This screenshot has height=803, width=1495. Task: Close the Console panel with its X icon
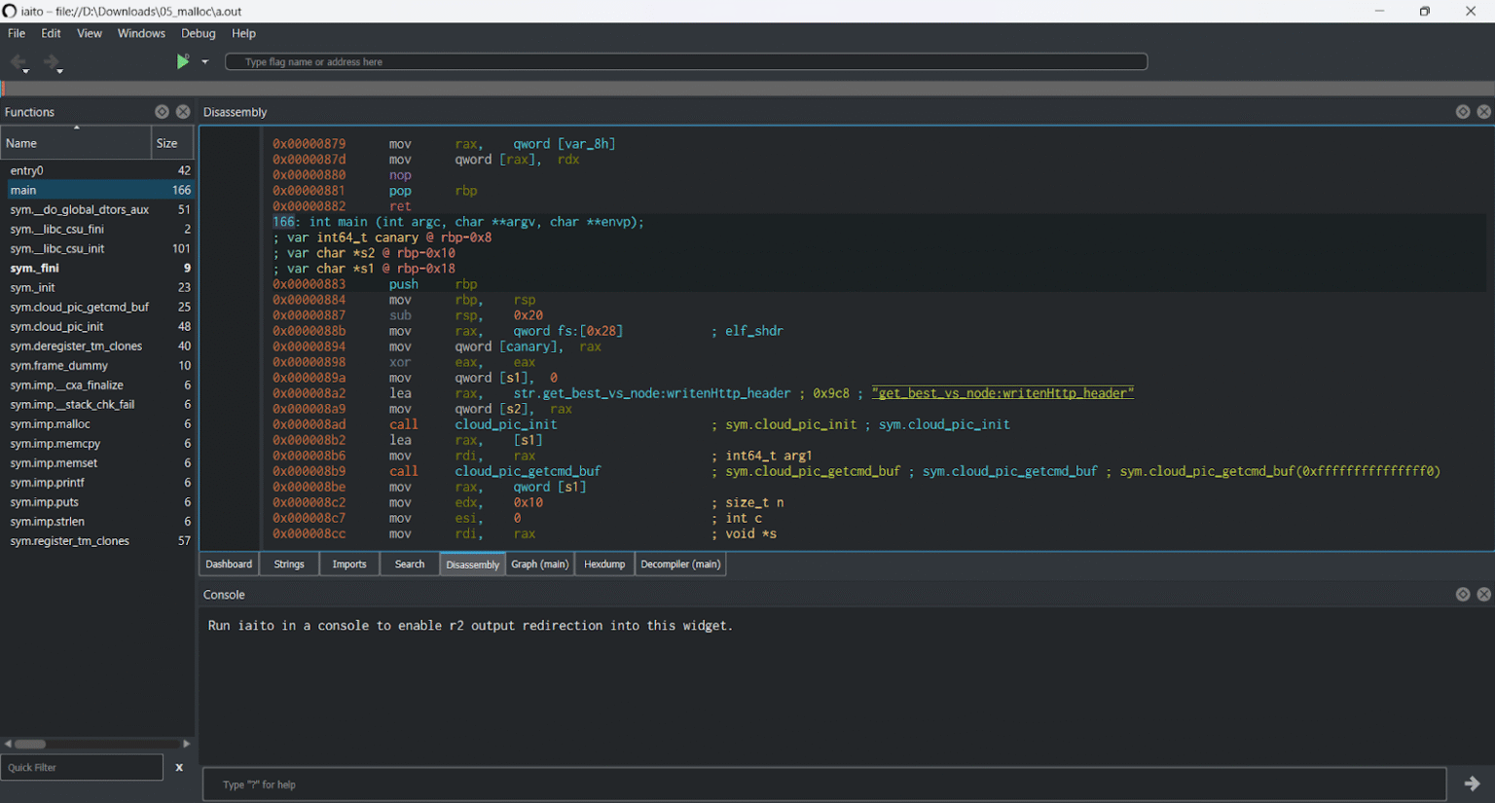[1483, 594]
